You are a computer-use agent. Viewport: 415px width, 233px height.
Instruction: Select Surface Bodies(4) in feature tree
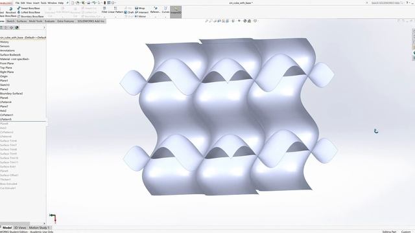[x=10, y=54]
